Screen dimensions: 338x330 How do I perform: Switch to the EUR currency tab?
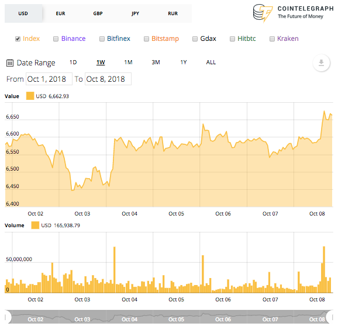pyautogui.click(x=61, y=13)
